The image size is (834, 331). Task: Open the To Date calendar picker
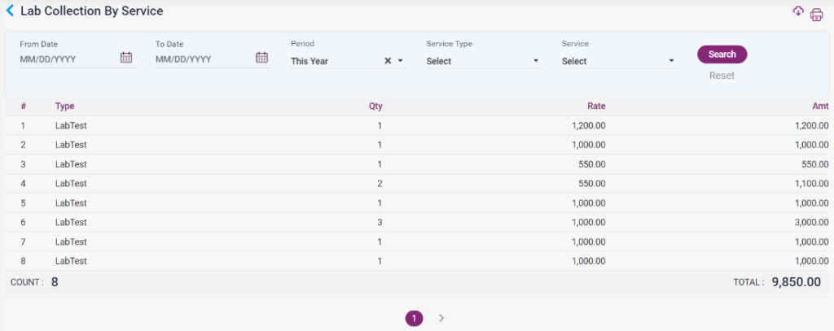(x=261, y=58)
